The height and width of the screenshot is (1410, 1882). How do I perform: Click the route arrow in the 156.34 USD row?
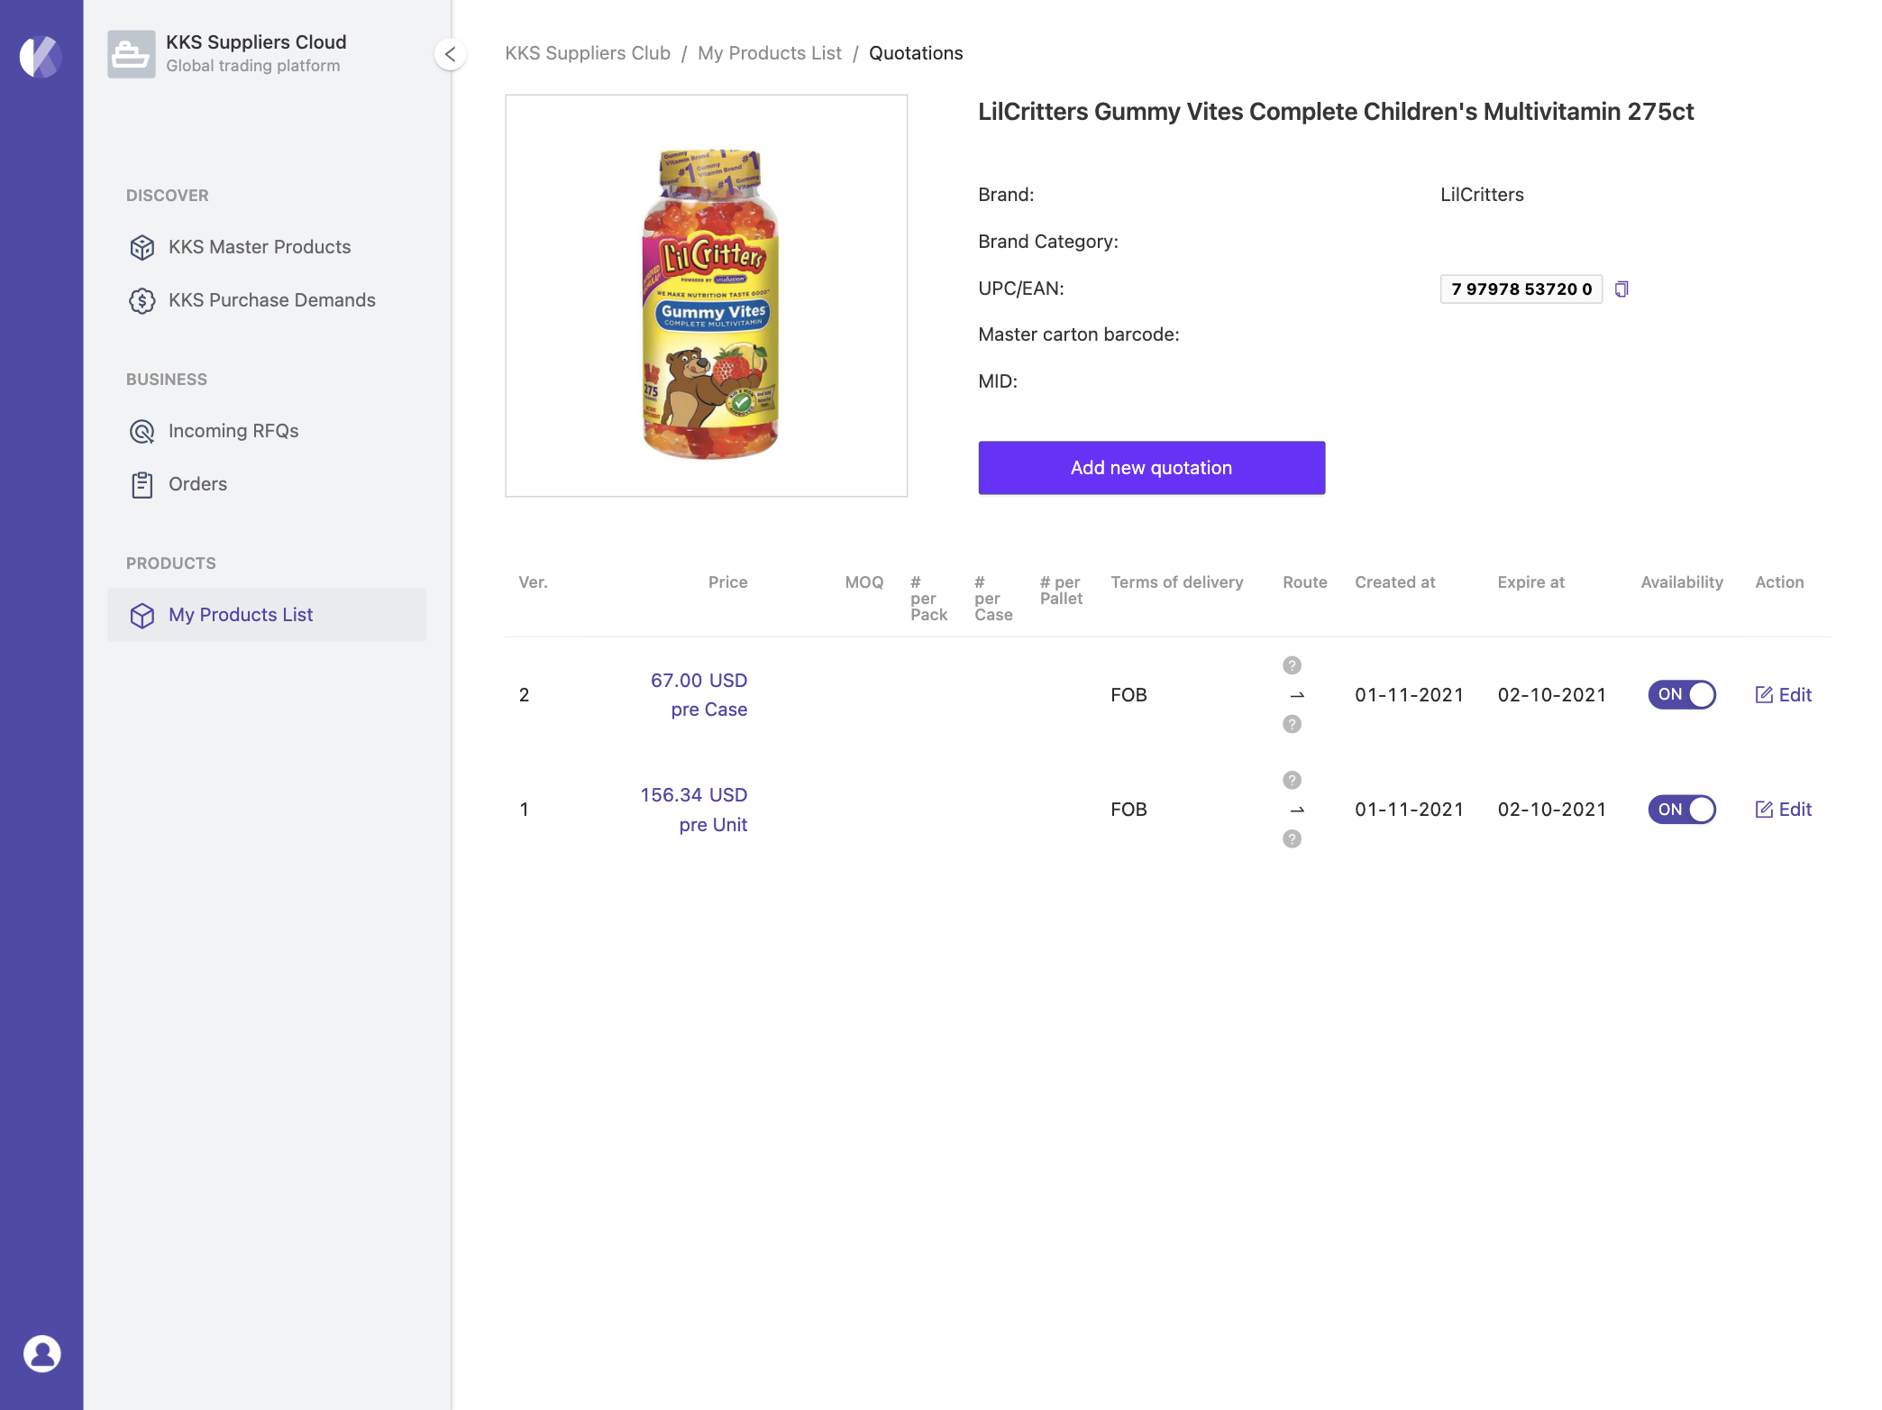(x=1297, y=810)
